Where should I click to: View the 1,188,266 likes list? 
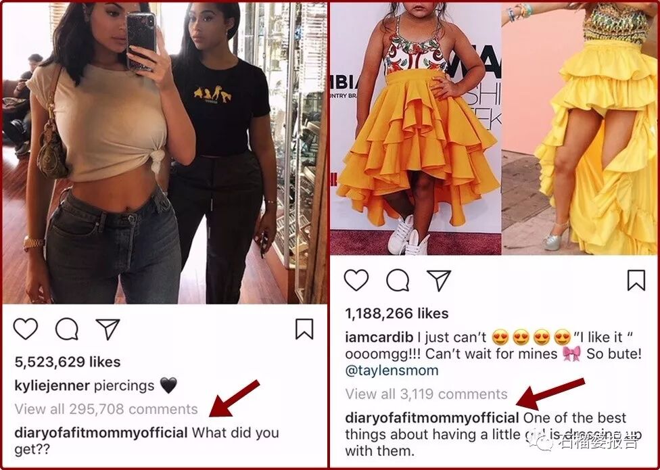(396, 314)
